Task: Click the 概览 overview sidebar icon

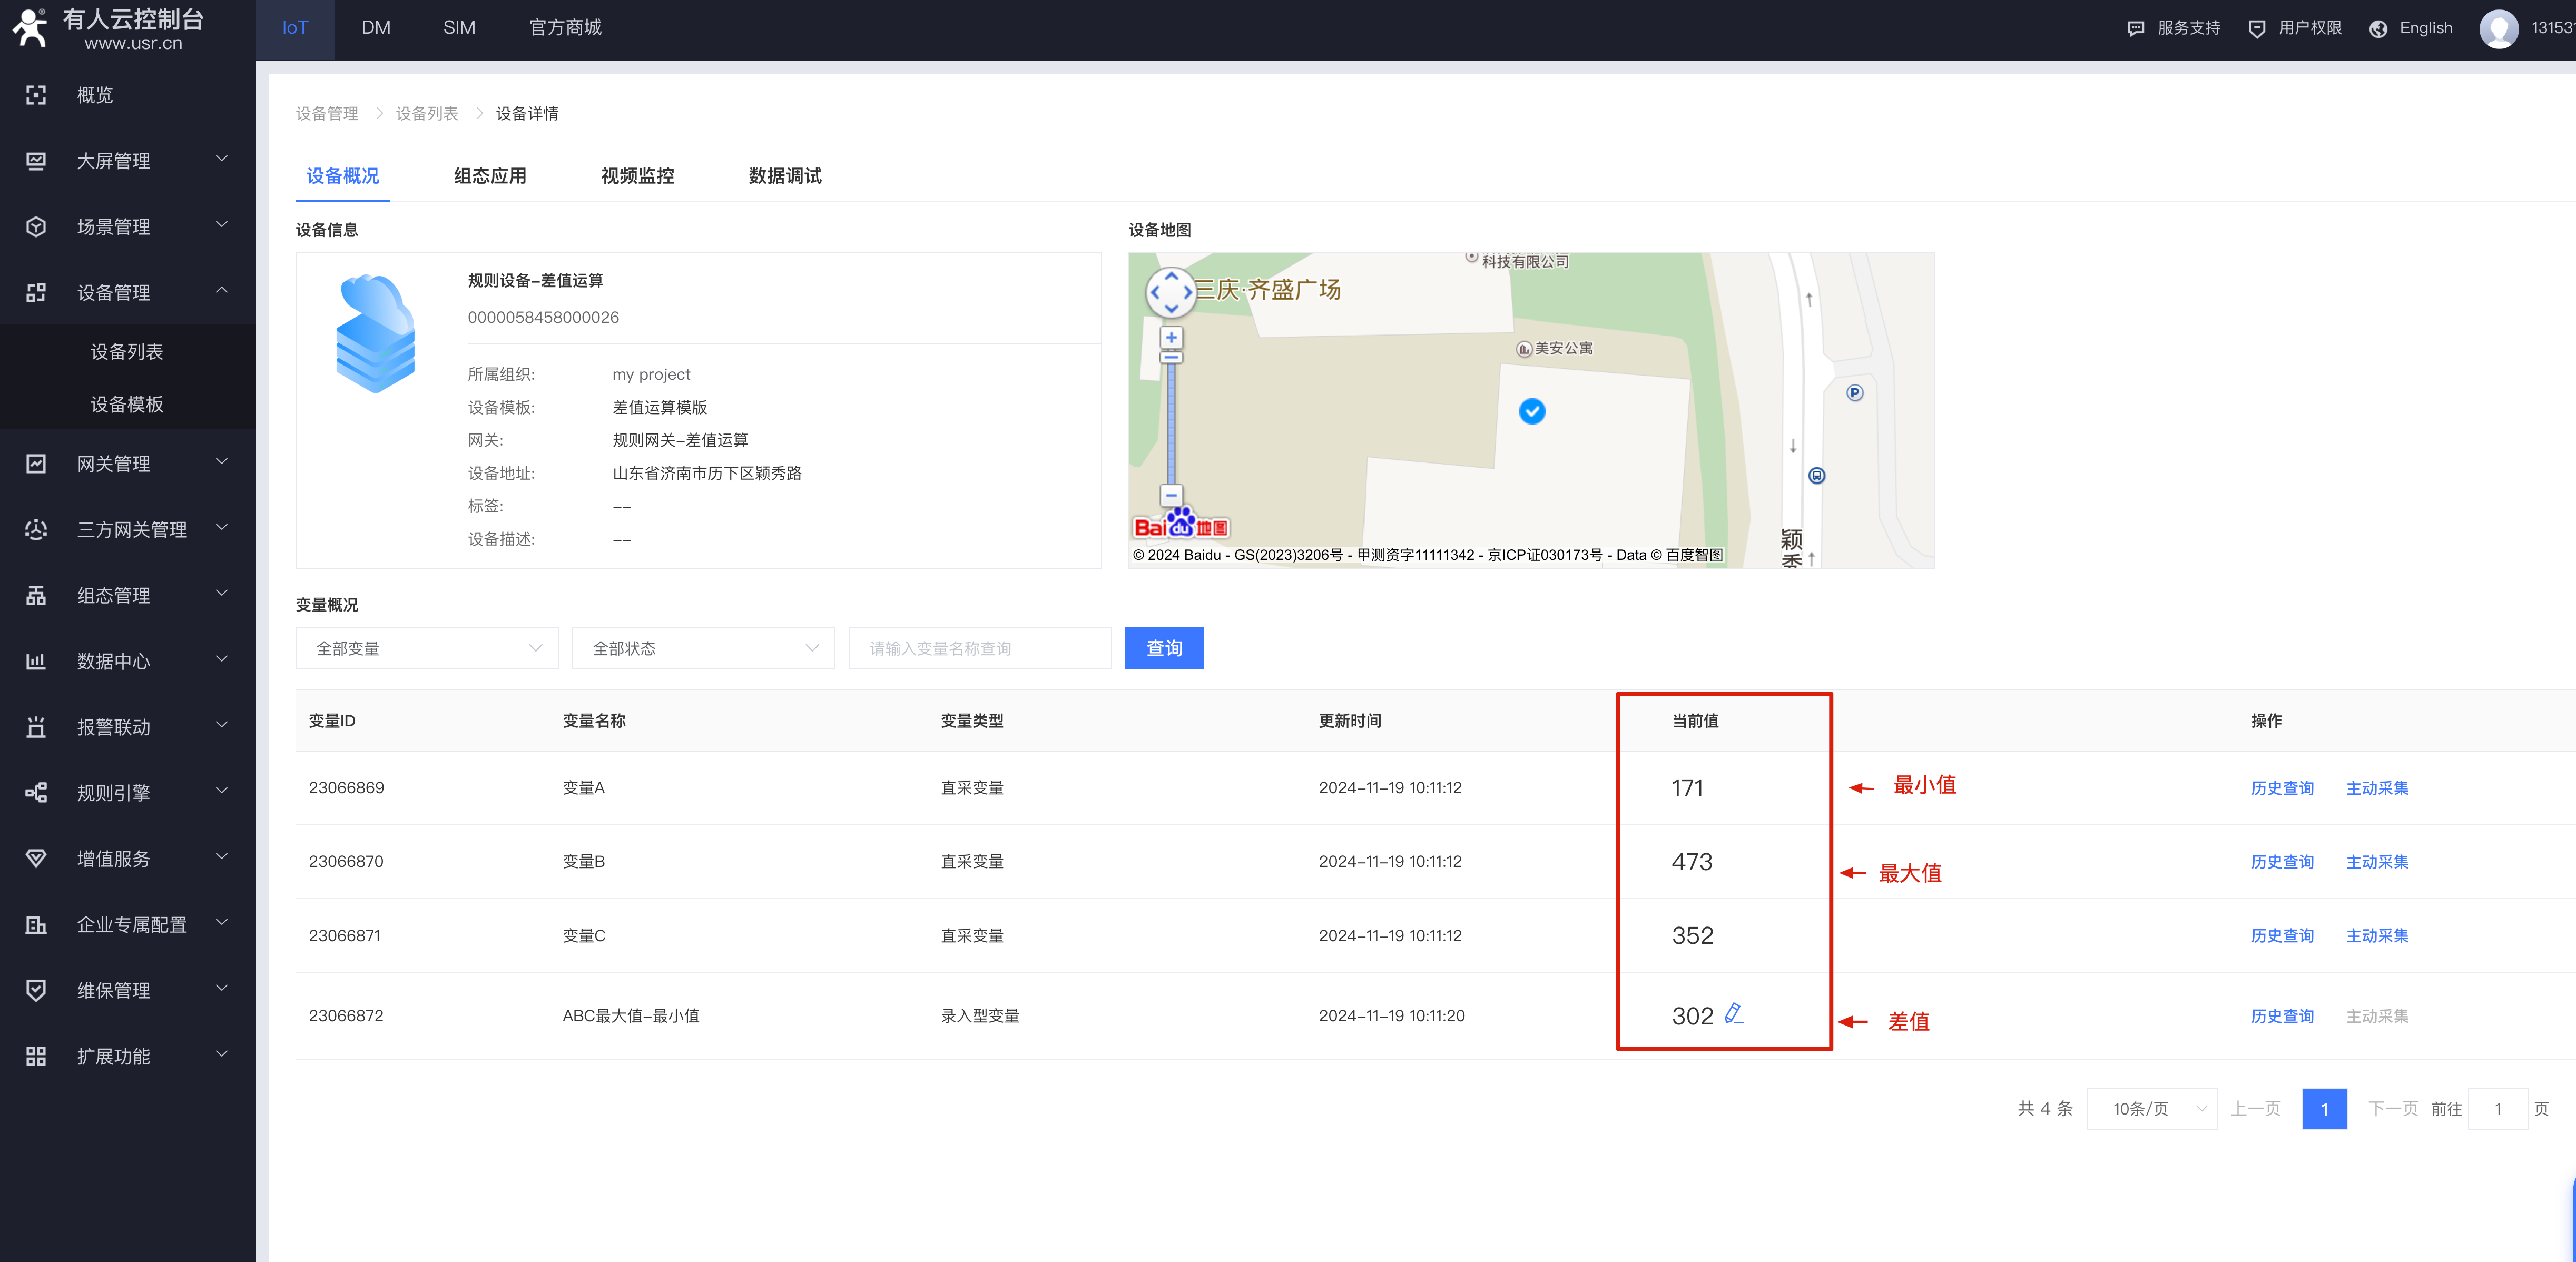Action: point(36,95)
